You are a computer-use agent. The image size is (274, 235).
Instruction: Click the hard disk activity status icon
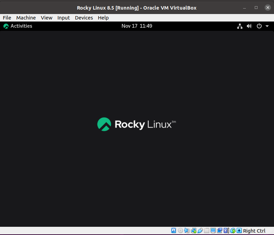tap(174, 231)
